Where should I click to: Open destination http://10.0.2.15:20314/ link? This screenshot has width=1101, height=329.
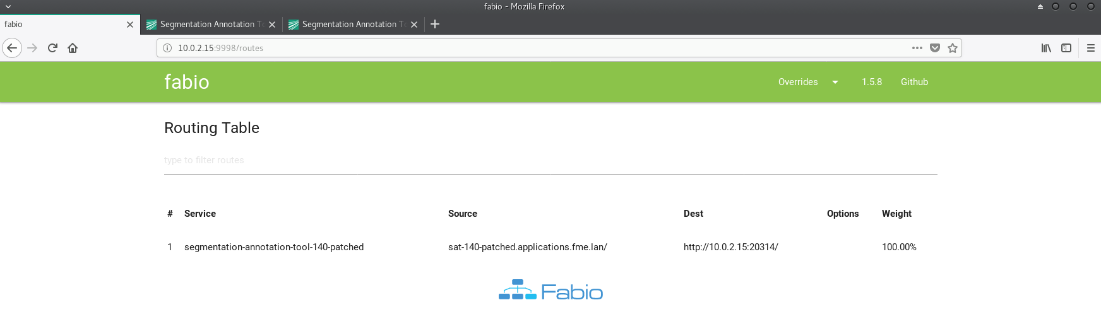(x=731, y=247)
